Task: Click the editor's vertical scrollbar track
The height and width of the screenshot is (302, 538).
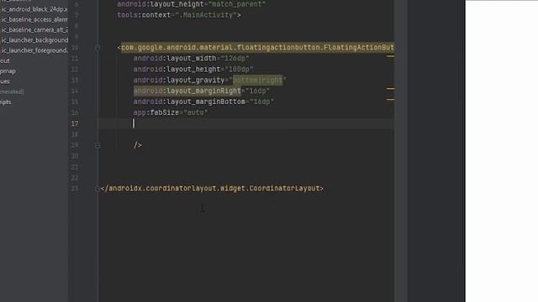Action: pyautogui.click(x=401, y=151)
